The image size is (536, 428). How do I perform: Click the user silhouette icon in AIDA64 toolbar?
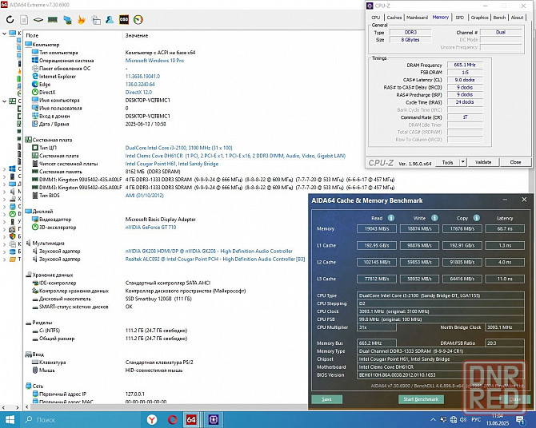[x=110, y=19]
